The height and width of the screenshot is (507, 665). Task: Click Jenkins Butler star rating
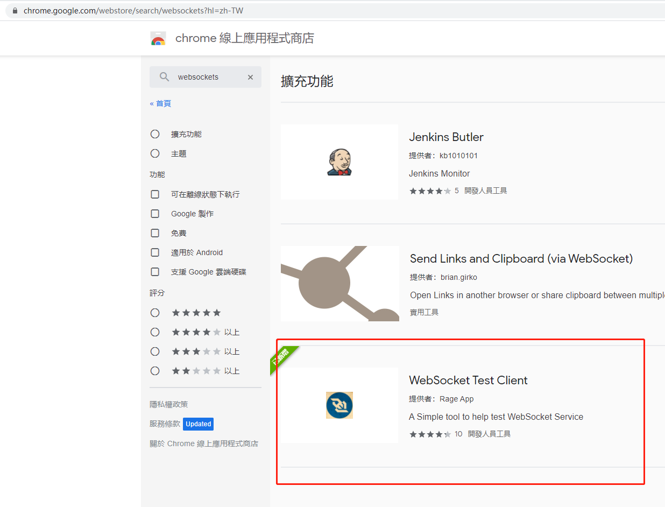point(430,191)
